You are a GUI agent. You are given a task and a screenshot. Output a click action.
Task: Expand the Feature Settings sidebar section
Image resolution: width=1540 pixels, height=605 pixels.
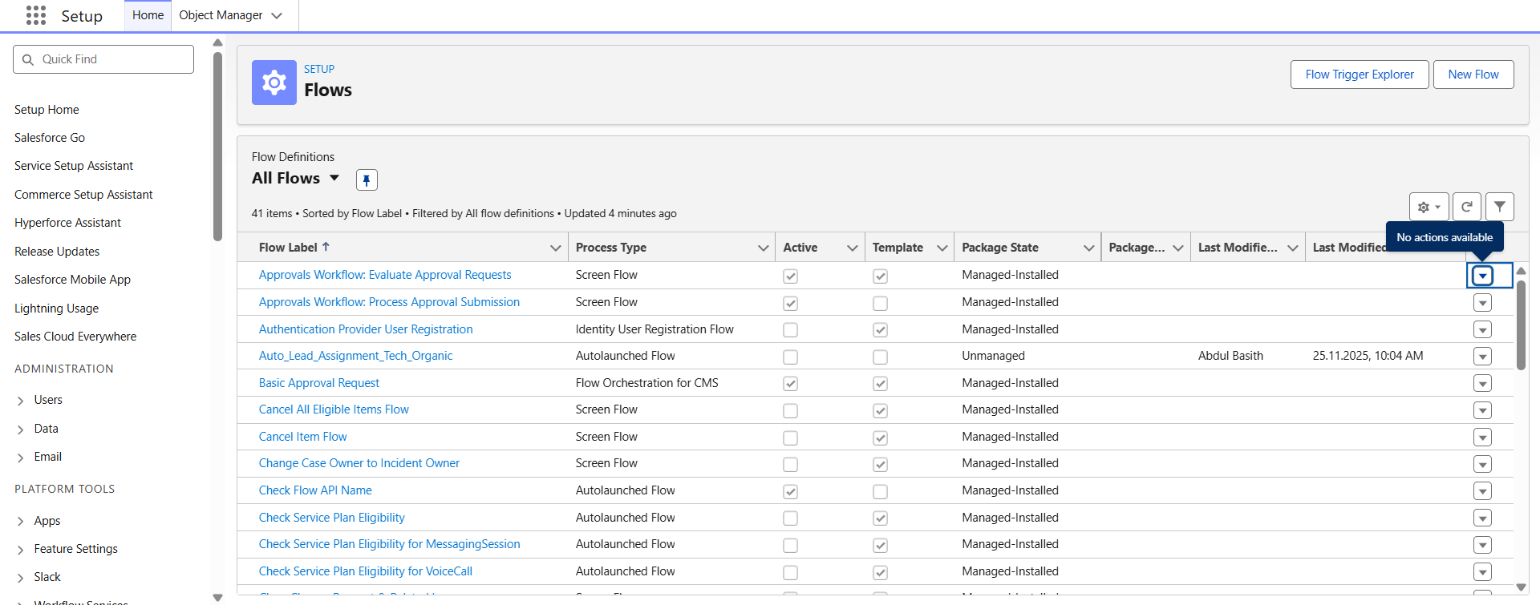pyautogui.click(x=21, y=550)
